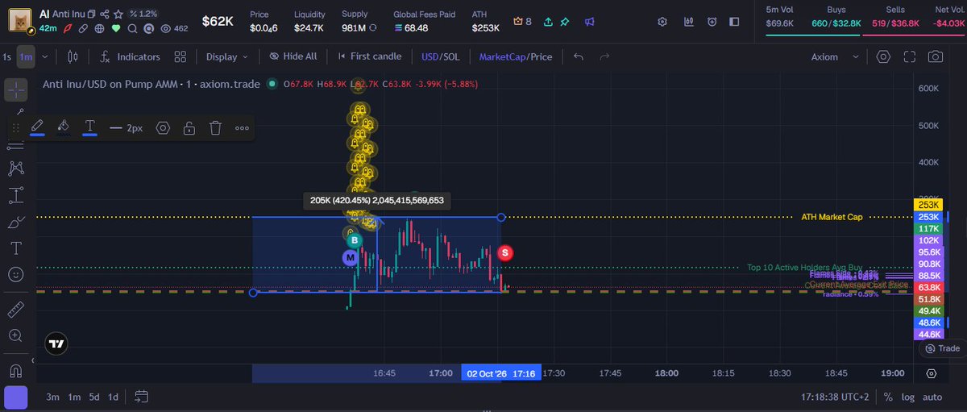Viewport: 967px width, 412px height.
Task: Open drawing settings hexagon in floating toolbar
Action: (163, 127)
